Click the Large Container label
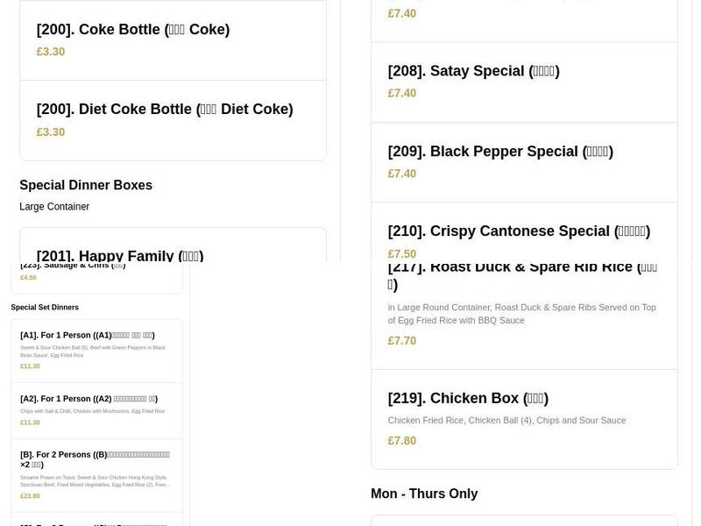 54,206
